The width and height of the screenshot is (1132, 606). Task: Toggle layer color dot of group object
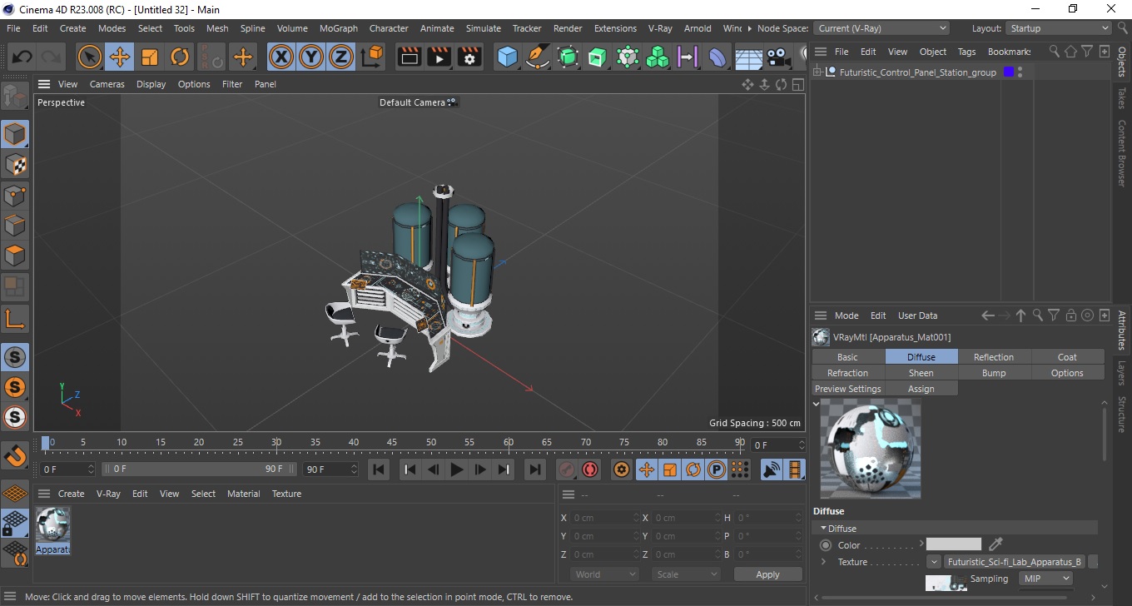(x=1009, y=72)
